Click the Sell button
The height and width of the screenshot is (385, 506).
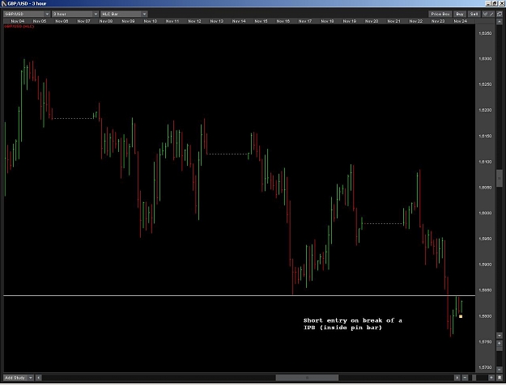[x=474, y=14]
